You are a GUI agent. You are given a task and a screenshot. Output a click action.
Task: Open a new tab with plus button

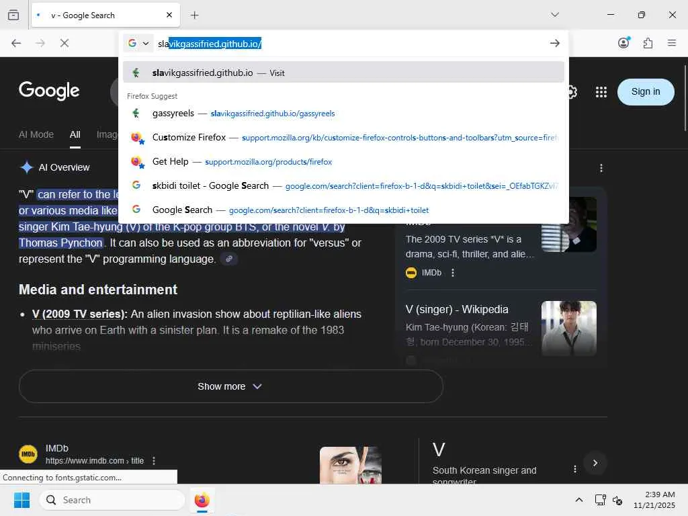tap(194, 15)
